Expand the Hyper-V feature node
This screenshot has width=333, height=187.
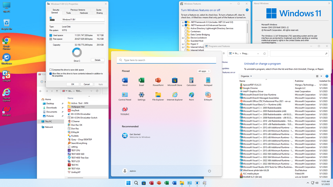183,44
